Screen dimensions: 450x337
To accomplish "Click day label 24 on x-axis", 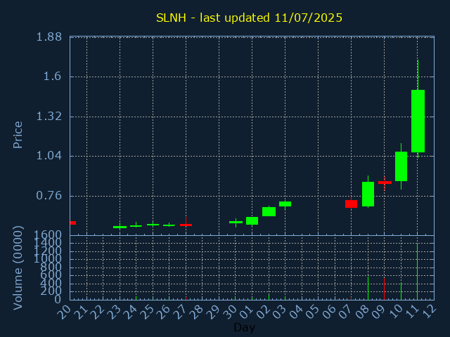I will click(x=129, y=312).
